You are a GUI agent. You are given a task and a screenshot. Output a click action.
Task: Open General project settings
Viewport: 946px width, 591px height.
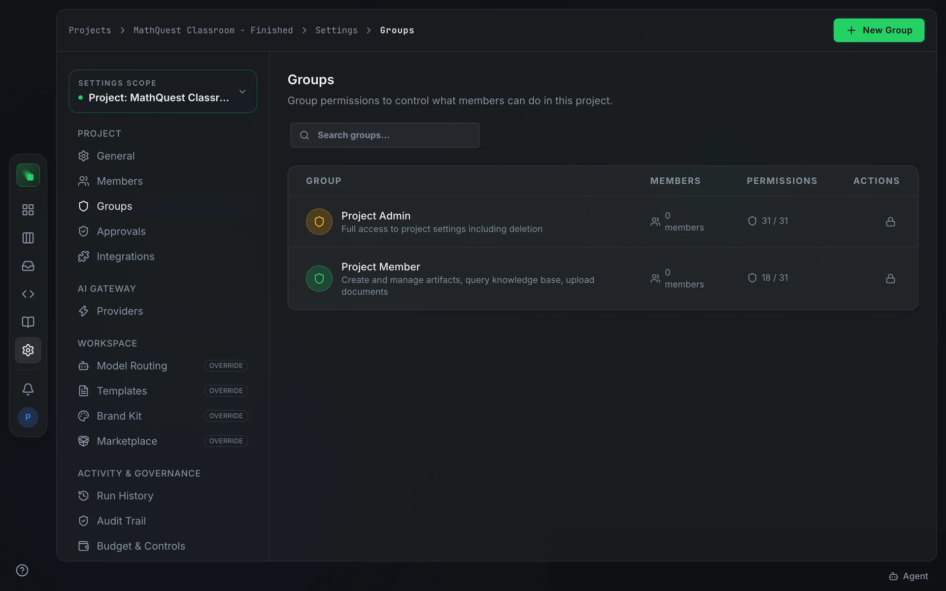(163, 156)
